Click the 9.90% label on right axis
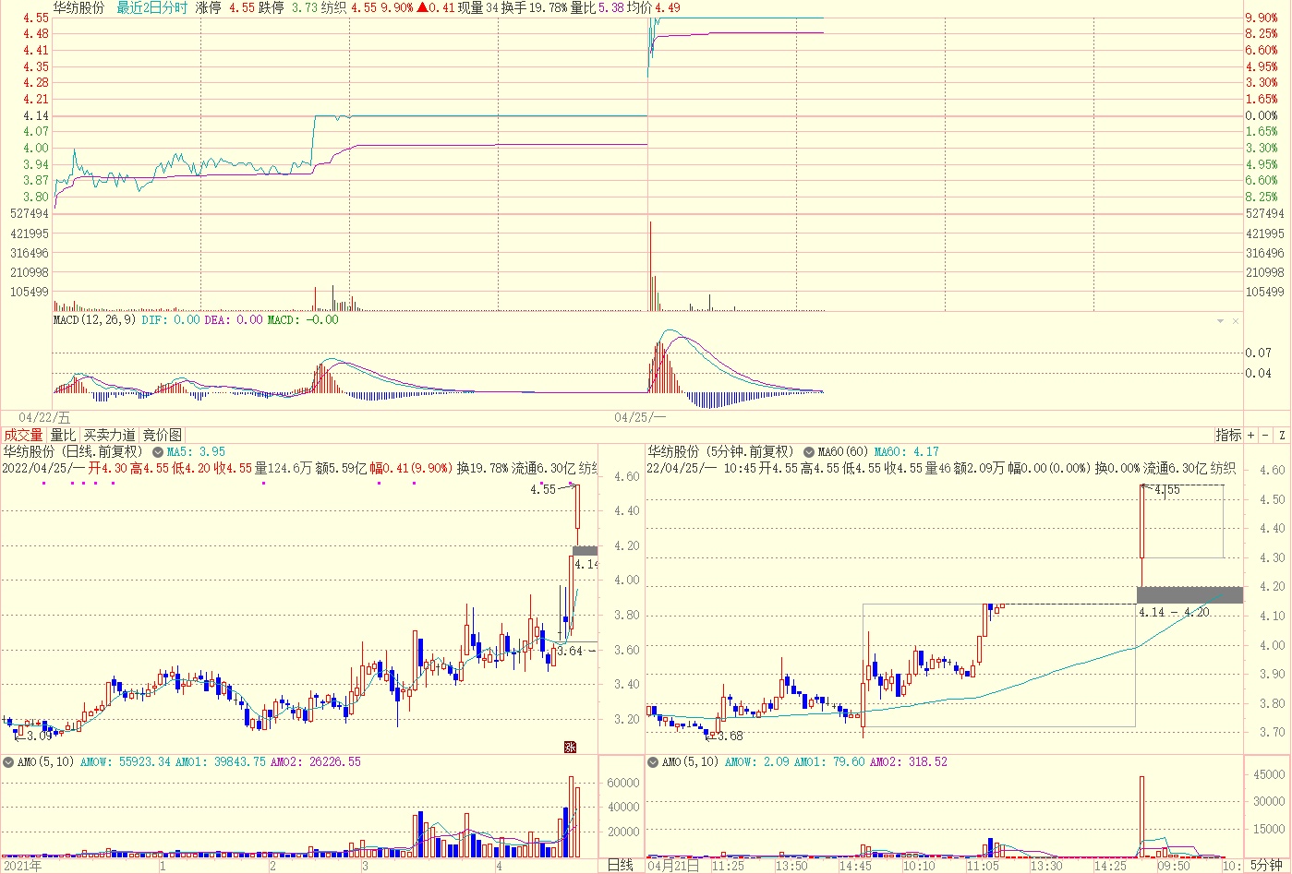 tap(1262, 18)
